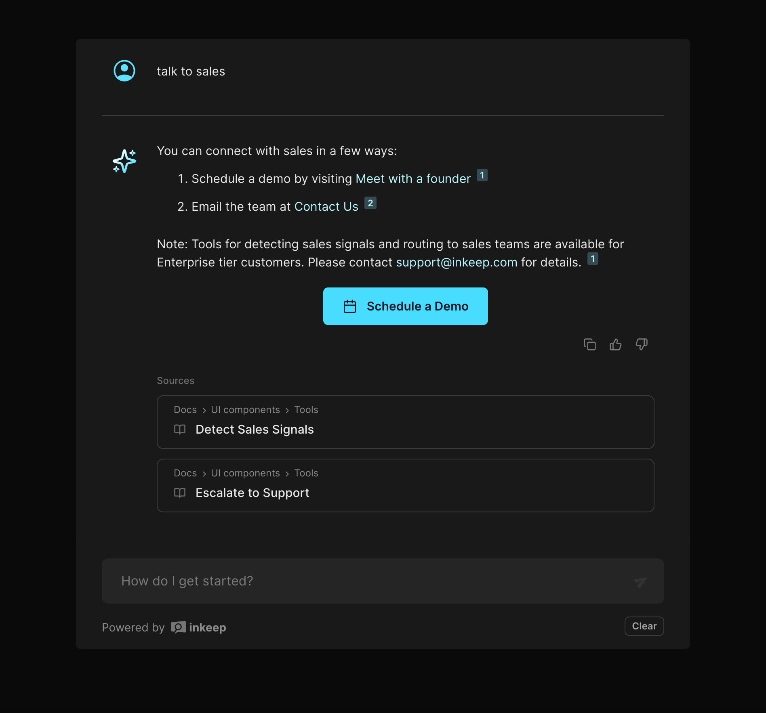Click the user avatar icon
This screenshot has height=713, width=766.
tap(124, 71)
